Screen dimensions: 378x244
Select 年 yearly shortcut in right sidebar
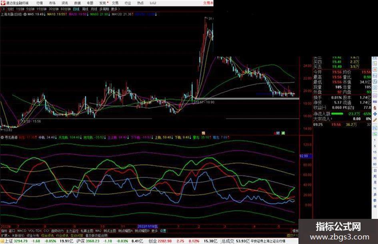(375, 206)
